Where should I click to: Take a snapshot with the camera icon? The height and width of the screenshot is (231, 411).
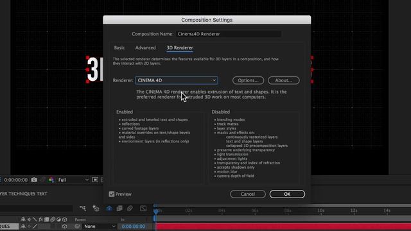[34, 180]
